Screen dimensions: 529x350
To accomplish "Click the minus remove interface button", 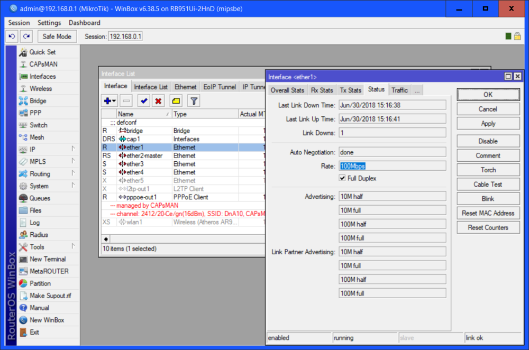I will [x=126, y=101].
